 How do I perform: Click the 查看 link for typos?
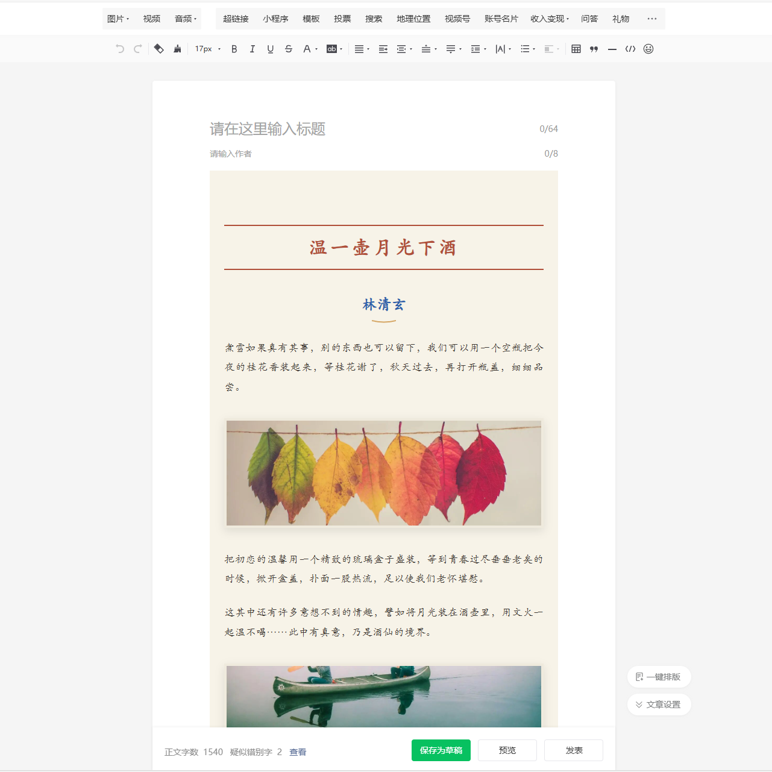pyautogui.click(x=298, y=752)
